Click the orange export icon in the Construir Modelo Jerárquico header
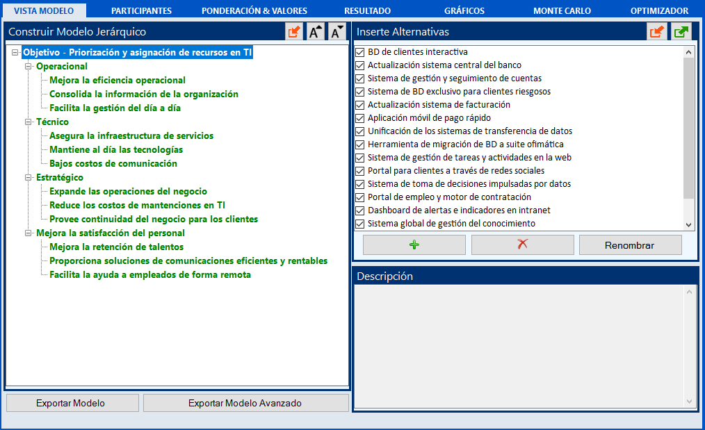 [294, 32]
